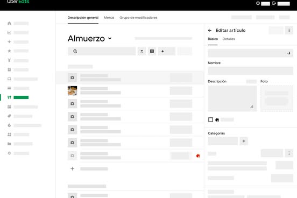This screenshot has height=198, width=297.
Task: Click the Nombre label
Action: tap(214, 63)
